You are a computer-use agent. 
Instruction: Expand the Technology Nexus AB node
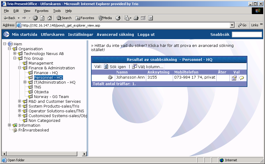15,53
